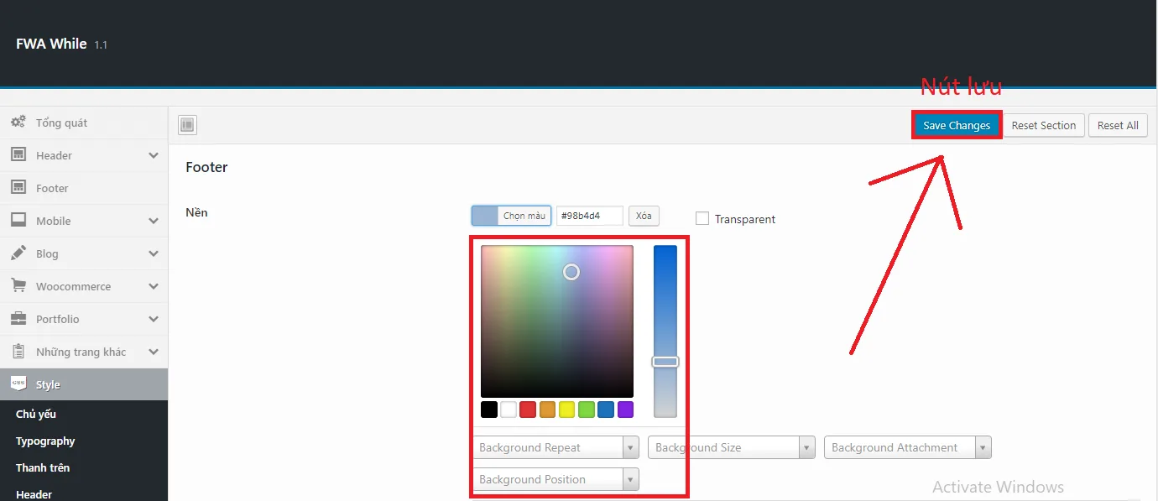
Task: Enable the Transparent checkbox
Action: pyautogui.click(x=702, y=218)
